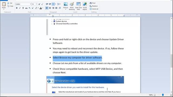173x97 pixels.
Task: Click the decrease indent icon
Action: pyautogui.click(x=47, y=4)
